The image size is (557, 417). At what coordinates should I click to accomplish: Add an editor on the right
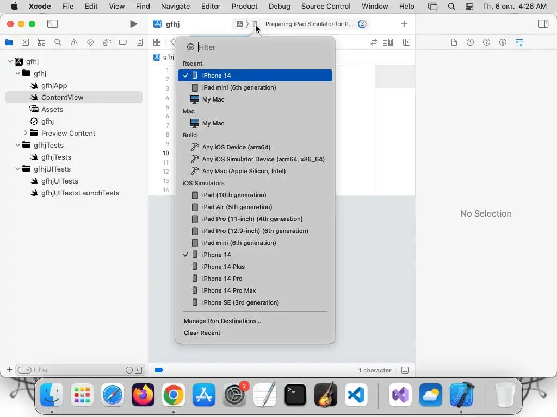407,42
